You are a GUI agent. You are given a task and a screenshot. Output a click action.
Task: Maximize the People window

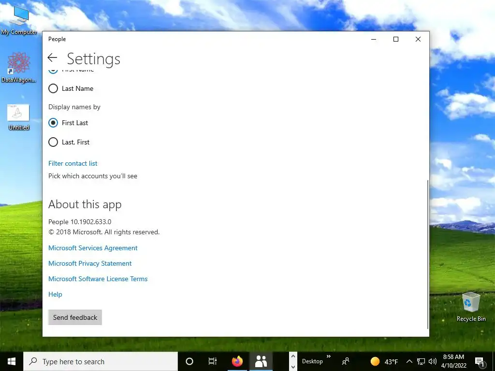pos(396,39)
